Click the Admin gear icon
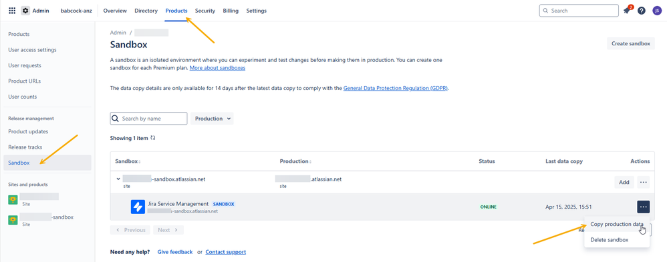 click(x=25, y=11)
